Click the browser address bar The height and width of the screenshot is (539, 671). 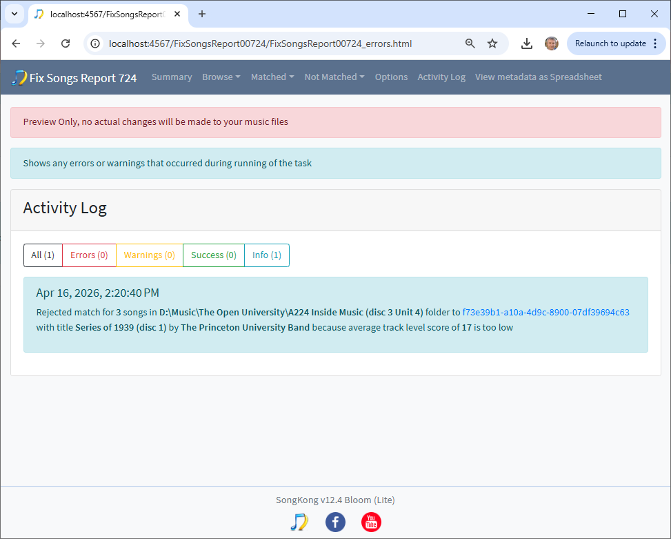(276, 43)
